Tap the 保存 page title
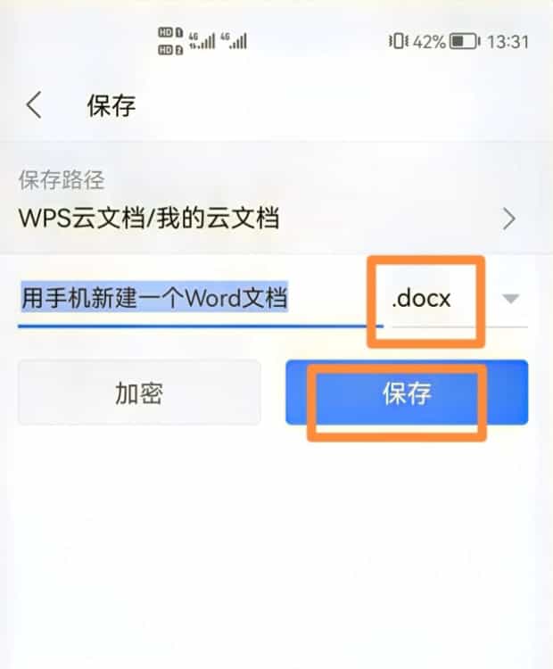 click(111, 105)
